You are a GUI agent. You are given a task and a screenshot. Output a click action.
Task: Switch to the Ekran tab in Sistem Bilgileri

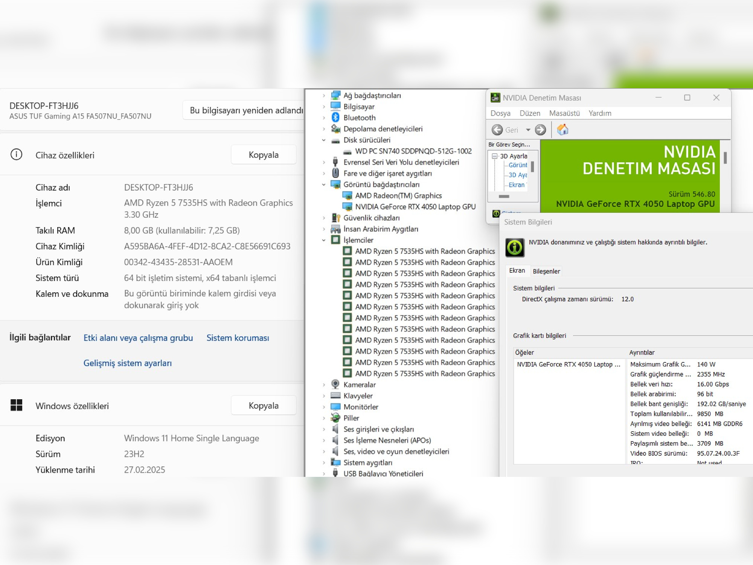click(517, 271)
